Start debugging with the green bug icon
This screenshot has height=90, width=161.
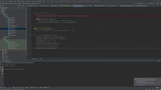click(149, 3)
